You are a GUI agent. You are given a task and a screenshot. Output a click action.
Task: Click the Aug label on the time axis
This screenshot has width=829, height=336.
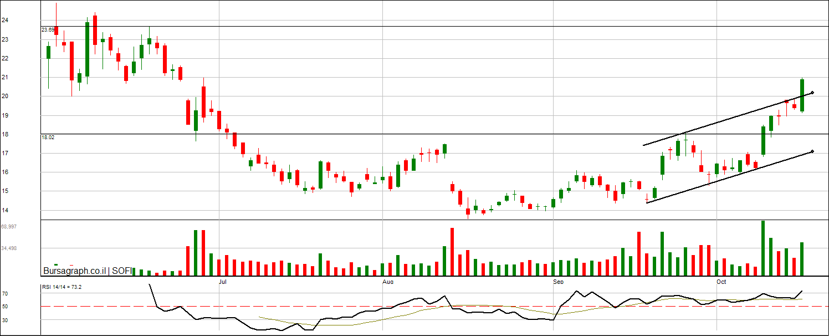coord(388,282)
